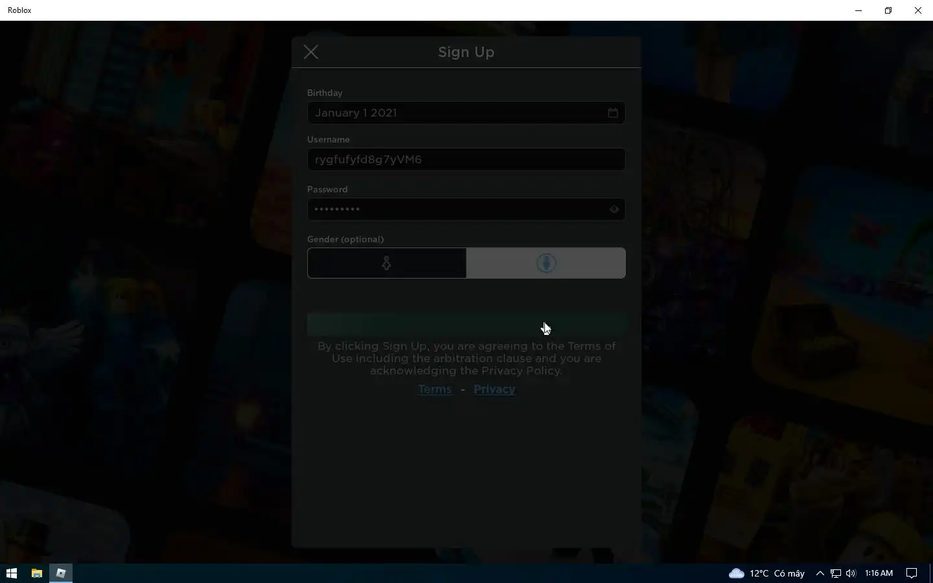Minimize the Roblox window
The image size is (933, 583).
click(x=858, y=10)
